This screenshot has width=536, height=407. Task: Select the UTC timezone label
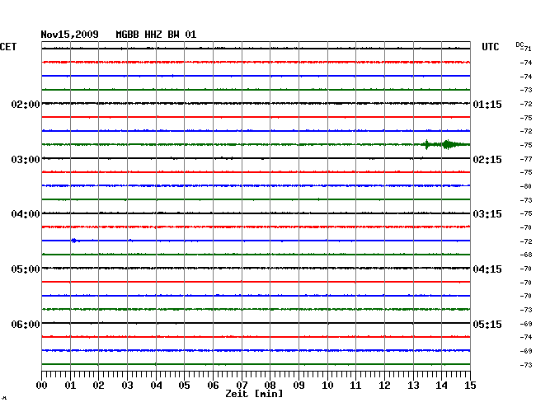coord(490,47)
